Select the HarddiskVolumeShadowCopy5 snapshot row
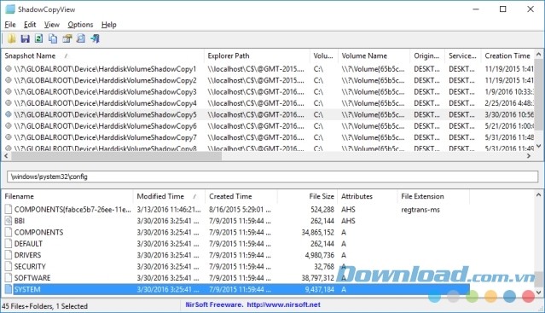The width and height of the screenshot is (545, 313). (x=269, y=114)
